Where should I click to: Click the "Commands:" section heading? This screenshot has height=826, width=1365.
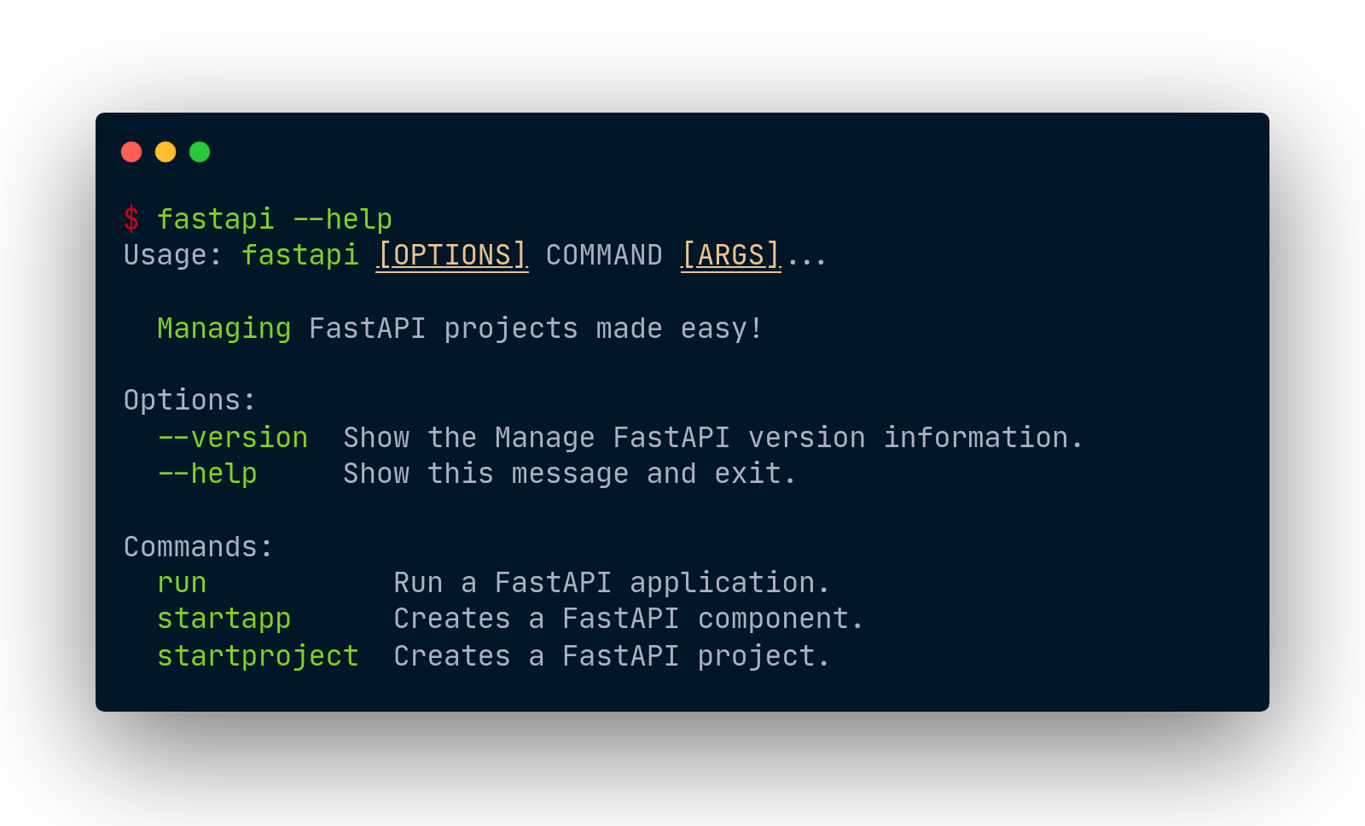198,547
